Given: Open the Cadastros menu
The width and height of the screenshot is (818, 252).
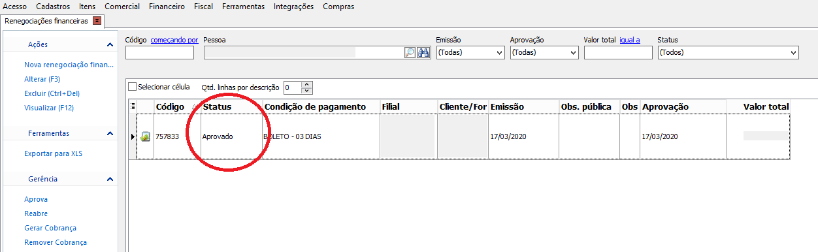Looking at the screenshot, I should 53,7.
